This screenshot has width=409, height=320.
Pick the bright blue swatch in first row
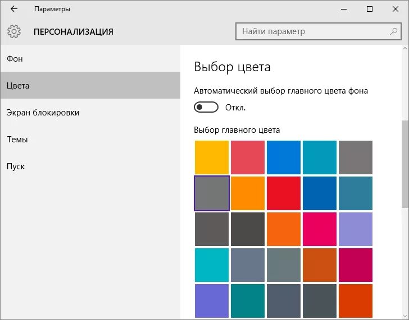pyautogui.click(x=284, y=157)
